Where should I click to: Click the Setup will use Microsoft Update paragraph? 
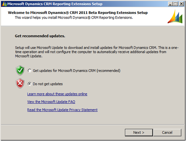click(x=96, y=52)
